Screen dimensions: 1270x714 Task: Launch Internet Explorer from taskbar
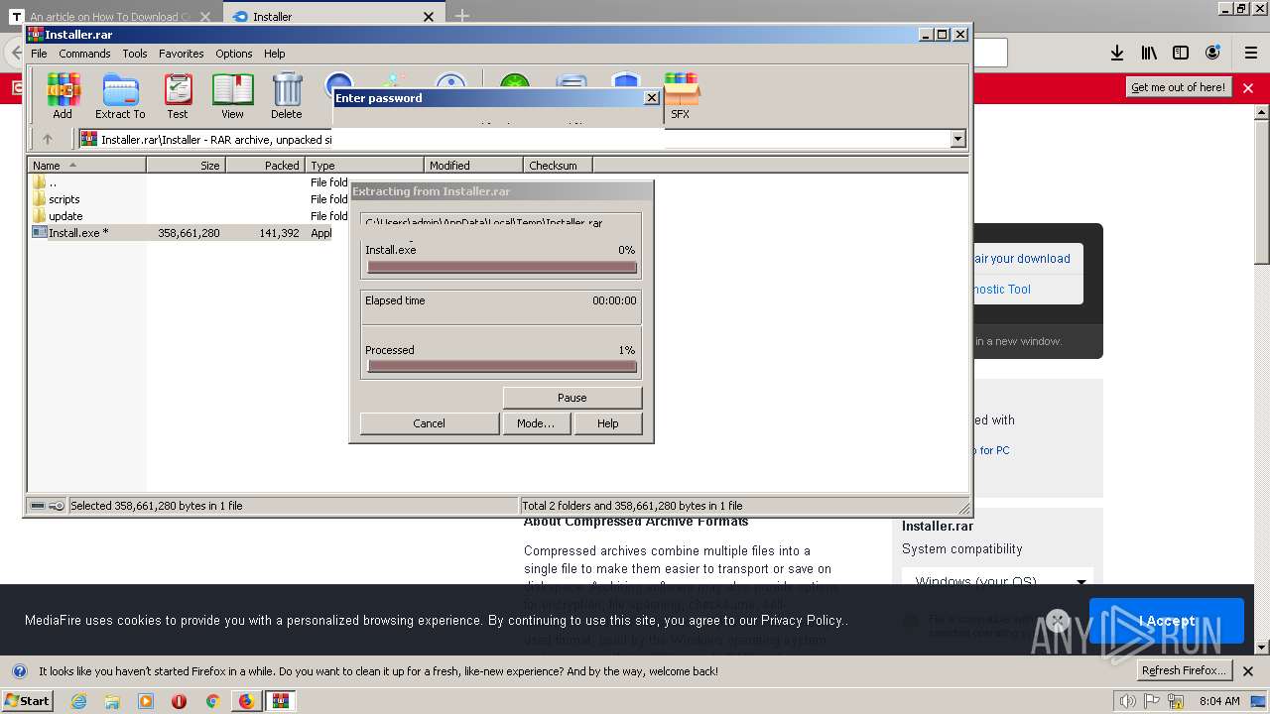[x=78, y=701]
